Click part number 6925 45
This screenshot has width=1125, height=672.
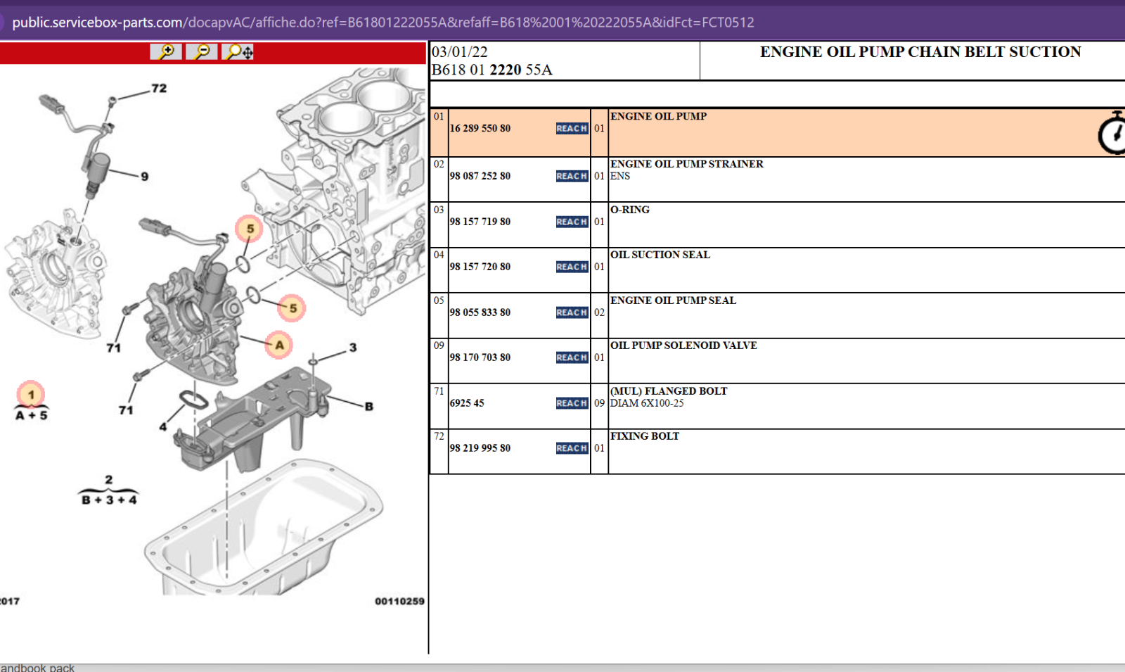click(x=467, y=403)
